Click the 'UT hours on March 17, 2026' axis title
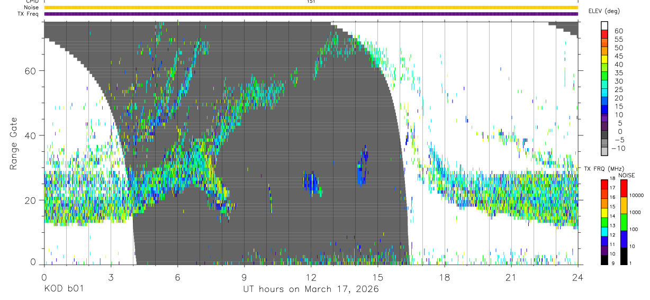The image size is (650, 300). coord(311,289)
